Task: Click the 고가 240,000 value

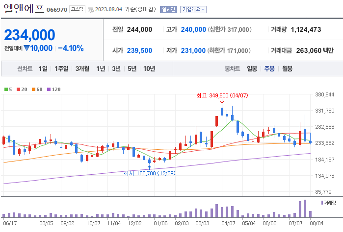Action: pyautogui.click(x=193, y=29)
